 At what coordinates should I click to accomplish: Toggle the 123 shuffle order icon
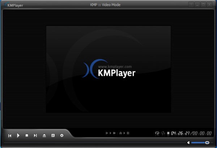coord(163,133)
